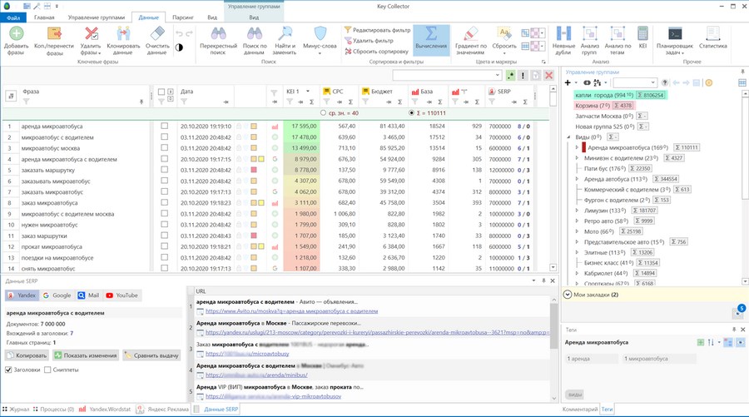Image resolution: width=749 pixels, height=417 pixels.
Task: Click the green add tag icon in Теги panel
Action: (x=700, y=342)
